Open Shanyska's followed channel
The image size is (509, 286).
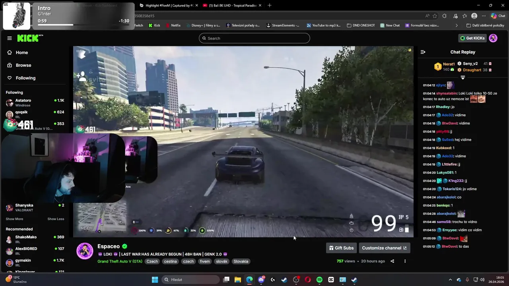coord(35,207)
